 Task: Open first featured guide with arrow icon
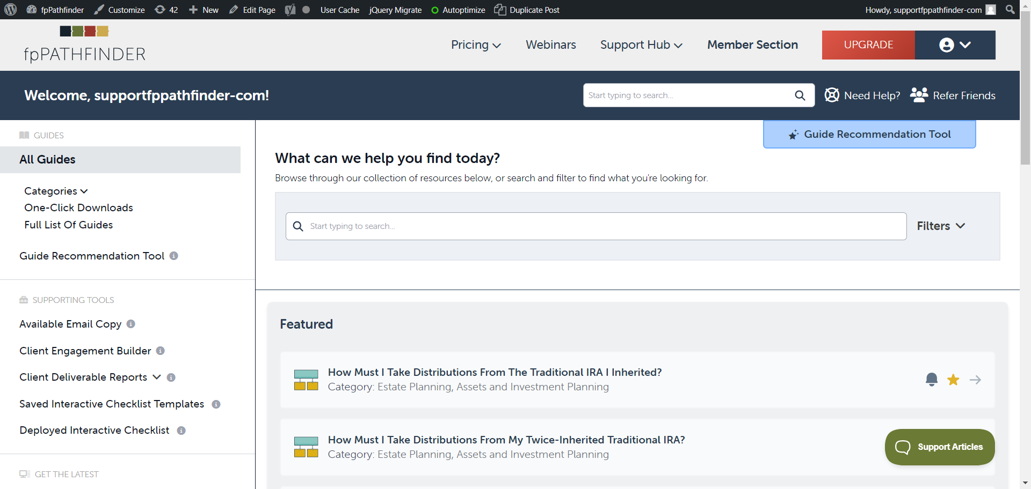pos(975,380)
